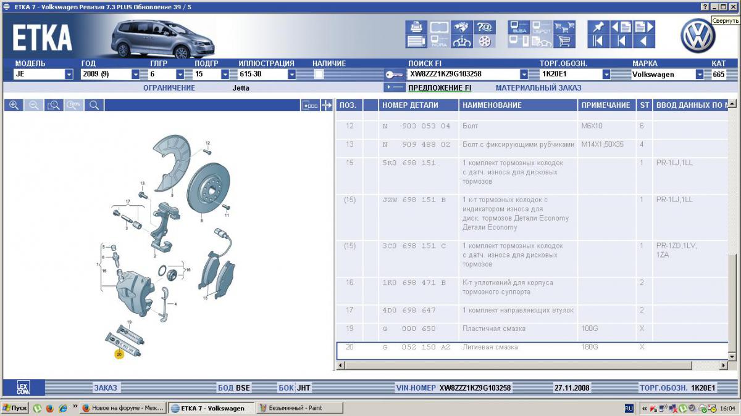This screenshot has width=741, height=416.
Task: Expand the ПОДГР dropdown
Action: pyautogui.click(x=225, y=74)
